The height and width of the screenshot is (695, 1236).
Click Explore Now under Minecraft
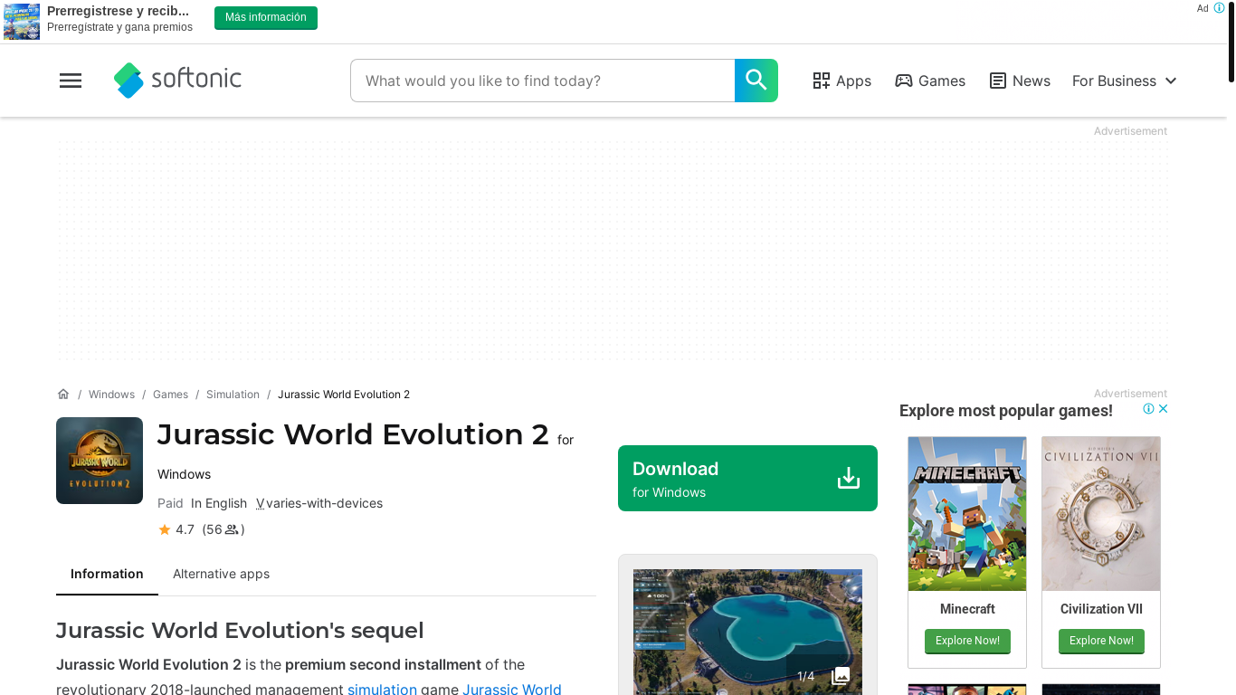(x=967, y=641)
